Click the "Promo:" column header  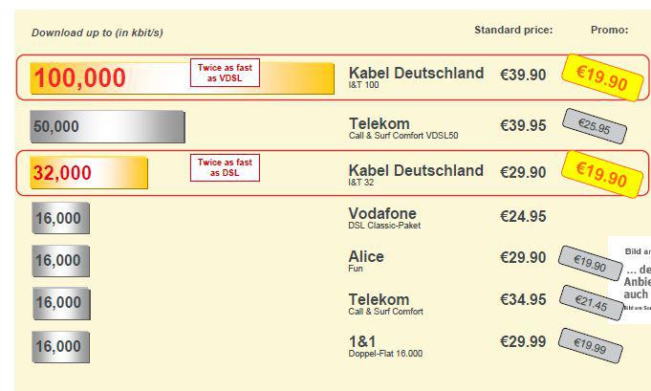click(609, 30)
